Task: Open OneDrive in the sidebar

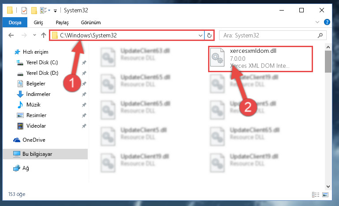Action: pos(34,140)
